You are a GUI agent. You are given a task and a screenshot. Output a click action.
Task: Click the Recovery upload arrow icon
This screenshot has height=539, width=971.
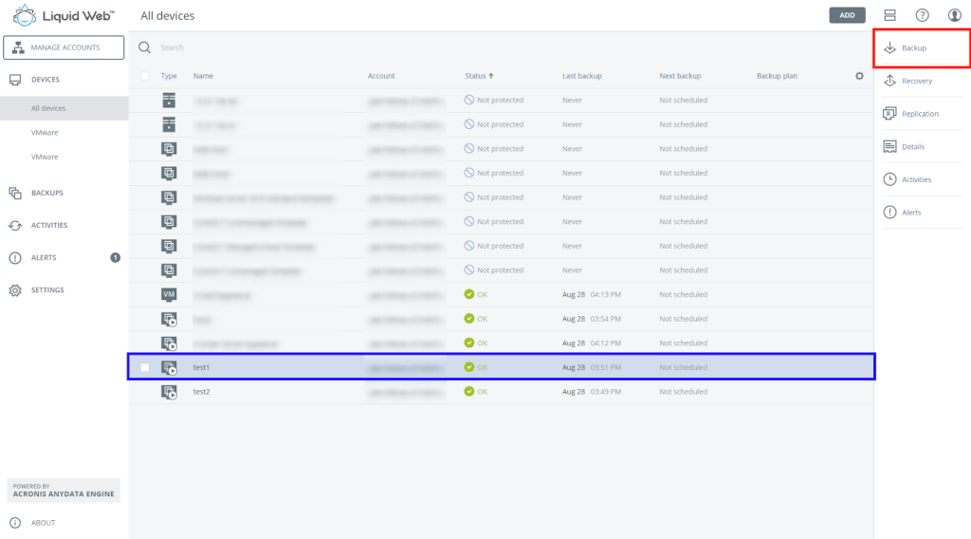point(889,81)
